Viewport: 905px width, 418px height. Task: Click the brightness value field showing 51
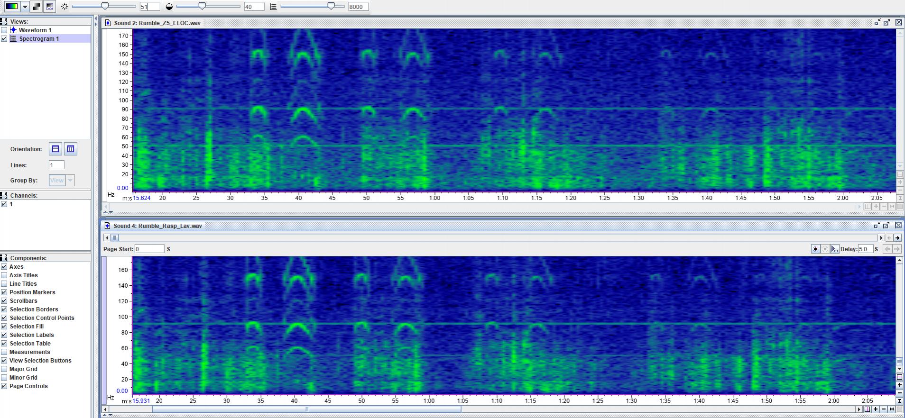[x=150, y=7]
